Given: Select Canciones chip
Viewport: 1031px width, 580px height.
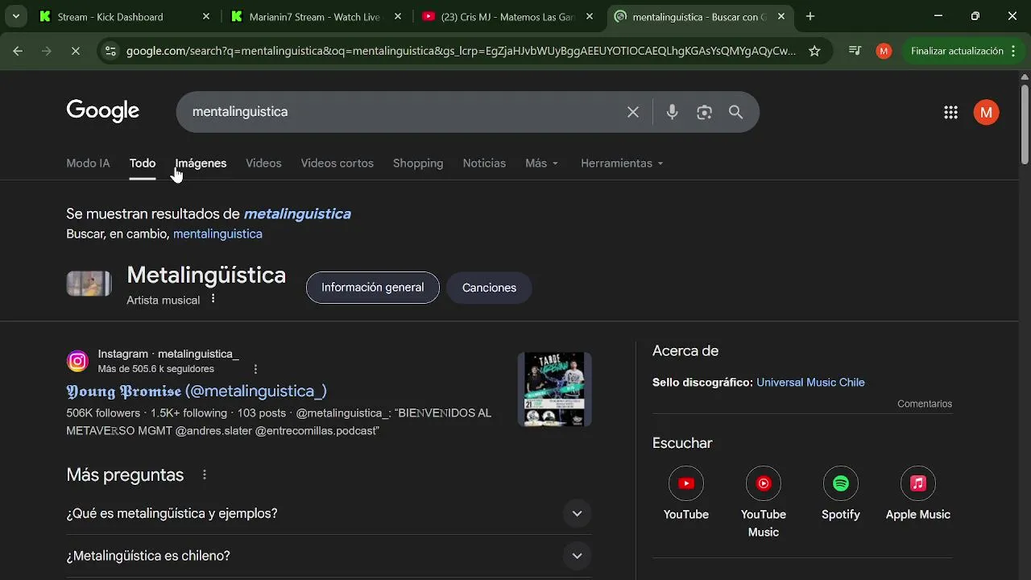Looking at the screenshot, I should point(489,288).
